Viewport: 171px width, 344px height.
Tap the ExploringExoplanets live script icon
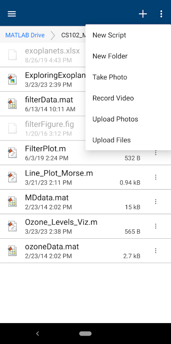(x=12, y=79)
